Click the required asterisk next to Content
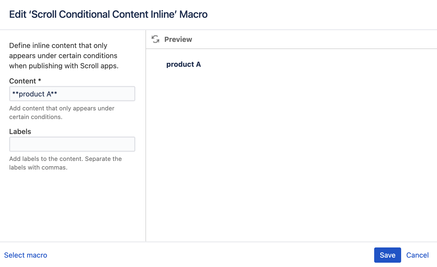Viewport: 437px width, 267px height. tap(40, 81)
